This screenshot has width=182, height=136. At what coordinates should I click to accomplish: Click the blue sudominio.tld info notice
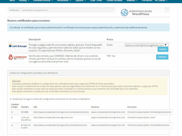click(88, 27)
